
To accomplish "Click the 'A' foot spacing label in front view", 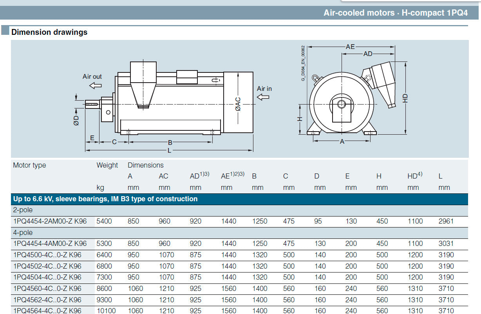I will (x=342, y=141).
